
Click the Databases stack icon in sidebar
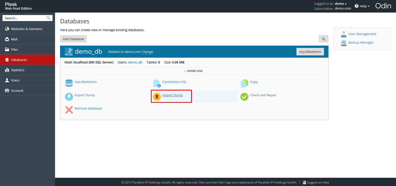pyautogui.click(x=7, y=60)
